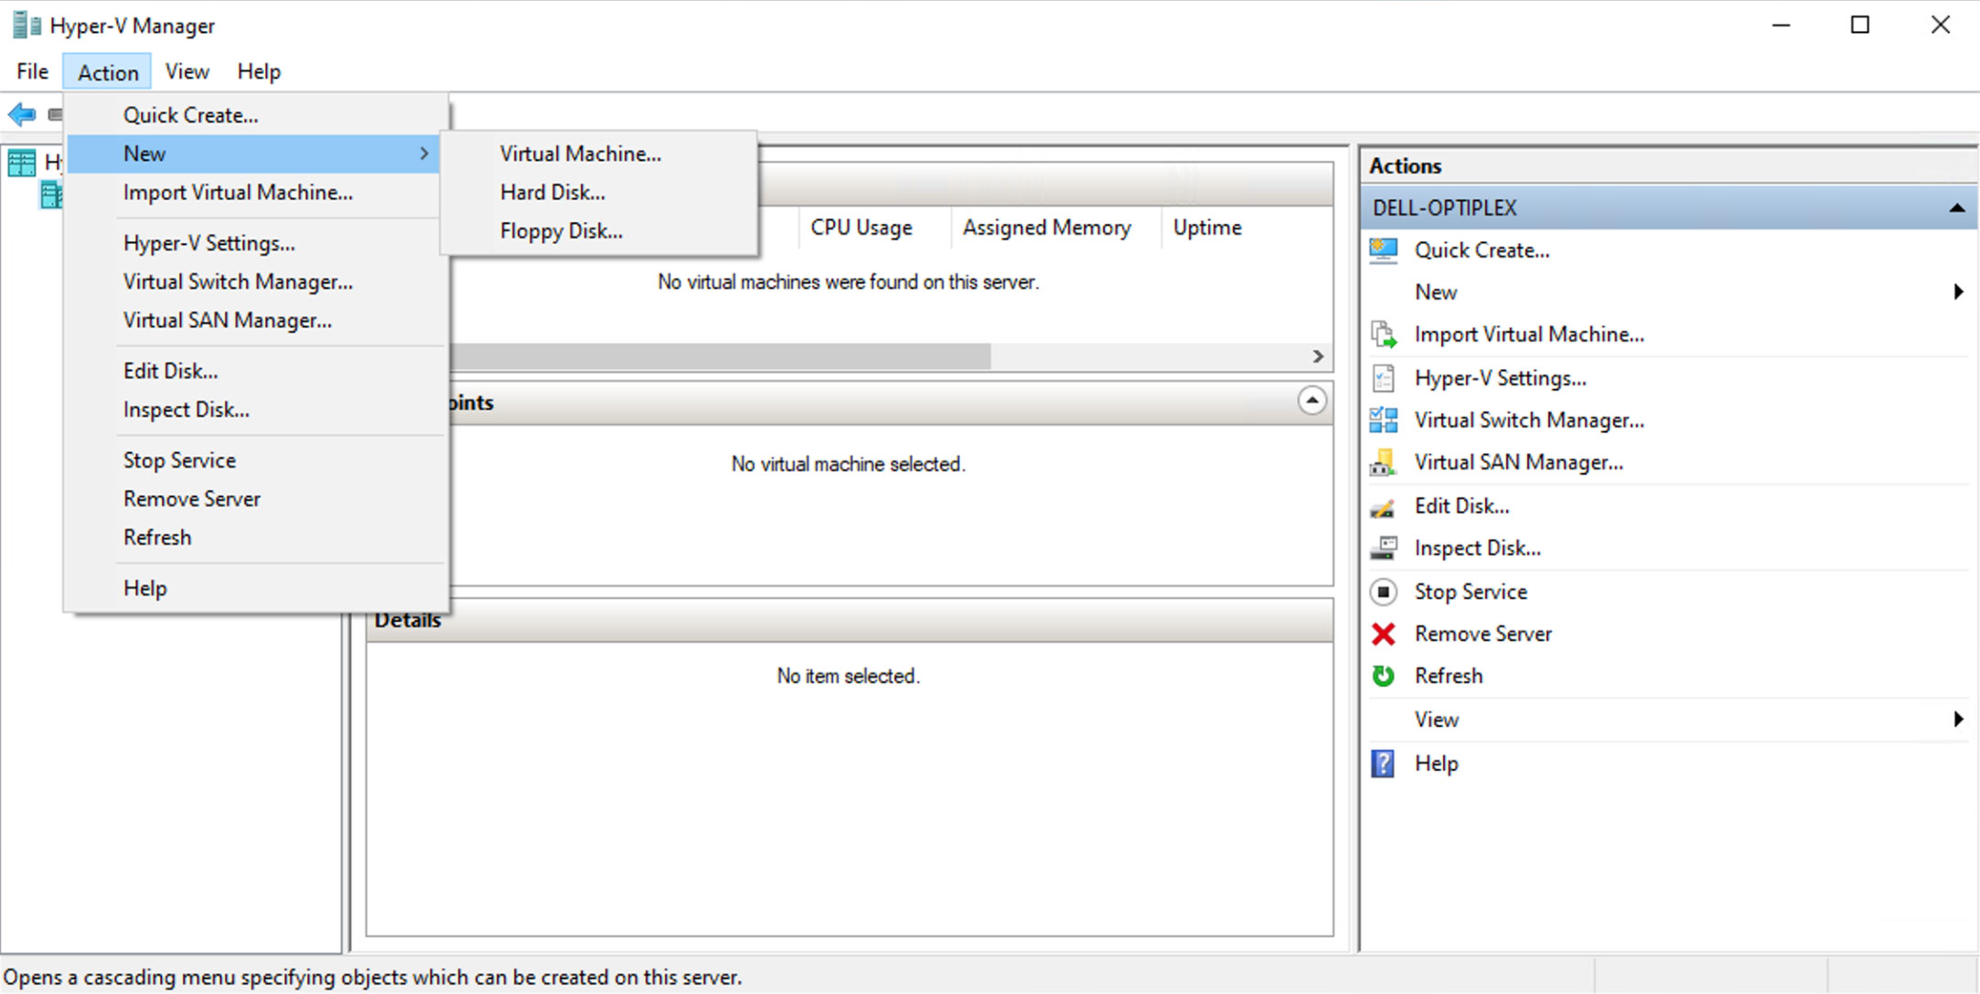Select Hard Disk... from the New submenu

point(599,192)
